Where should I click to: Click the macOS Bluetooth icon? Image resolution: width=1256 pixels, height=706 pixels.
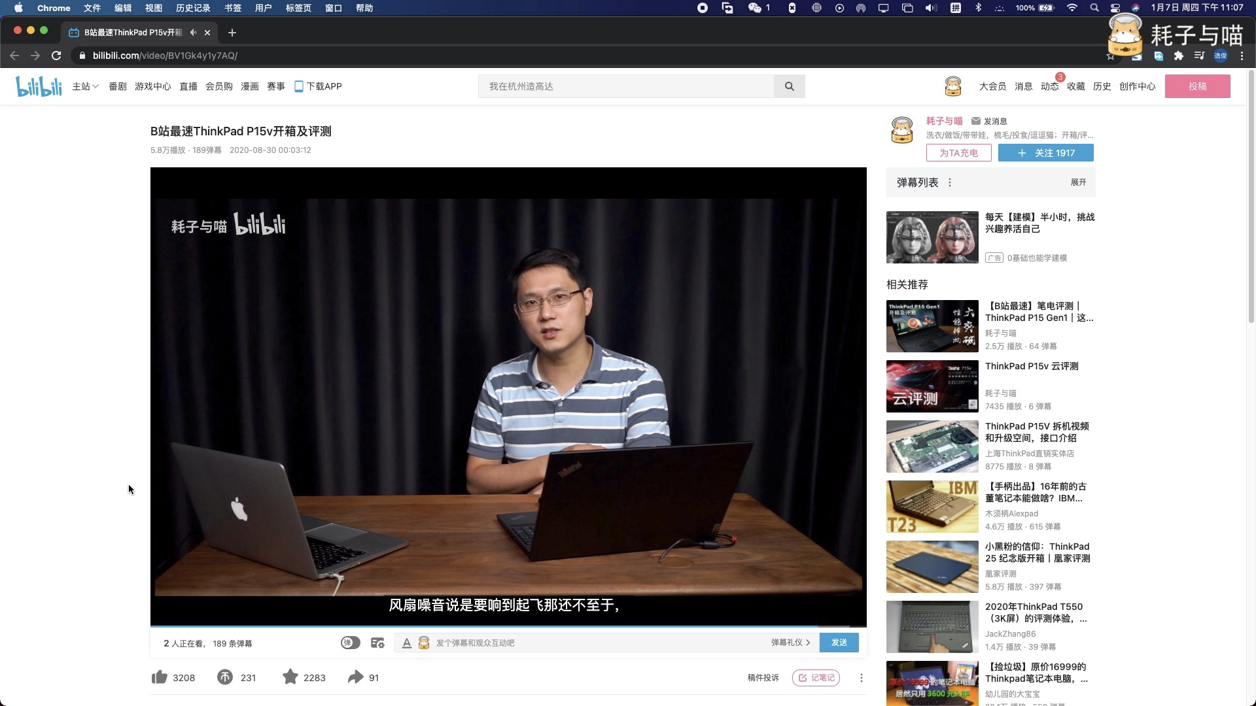coord(979,8)
